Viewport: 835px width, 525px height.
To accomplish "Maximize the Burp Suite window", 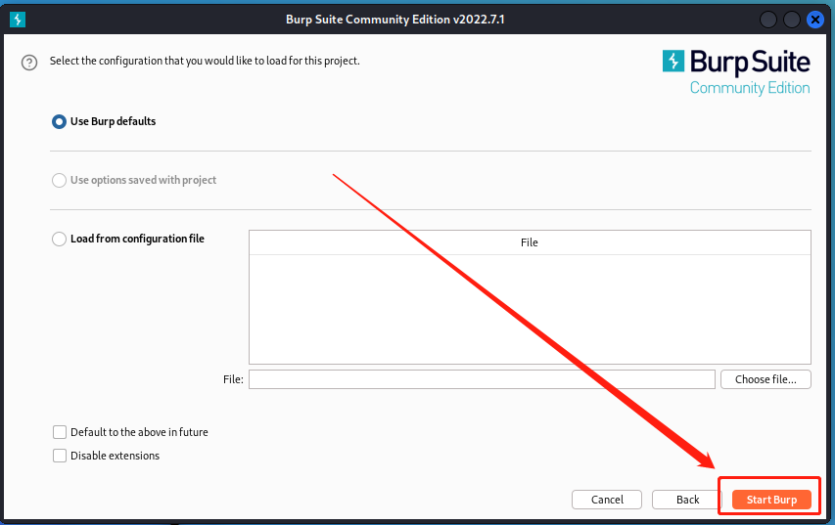I will point(791,20).
